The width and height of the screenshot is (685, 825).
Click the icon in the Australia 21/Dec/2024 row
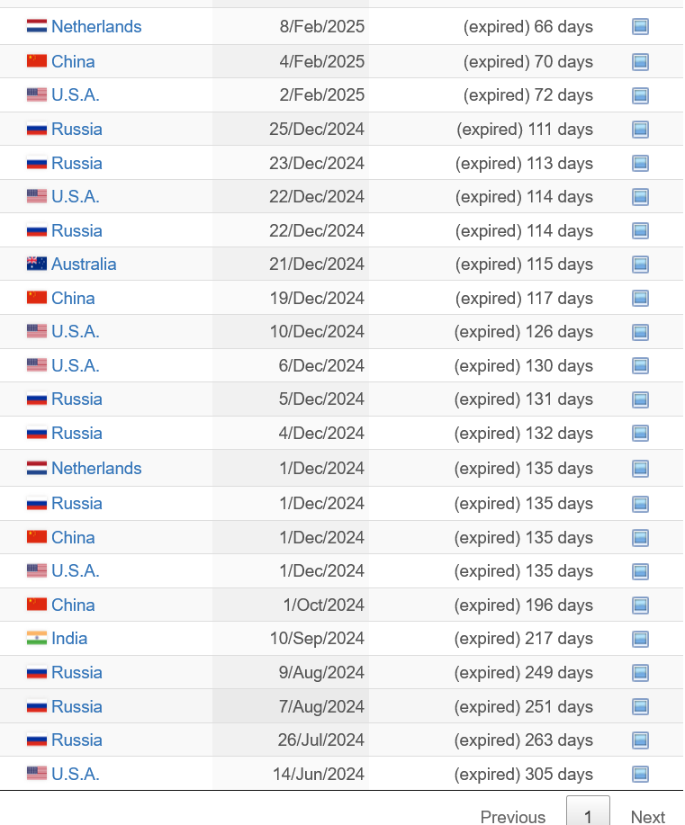point(640,265)
